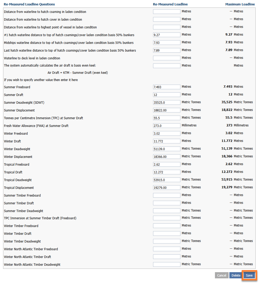259x283 pixels.
Task: Click the waterline to hatch coaming field
Action: pyautogui.click(x=166, y=12)
